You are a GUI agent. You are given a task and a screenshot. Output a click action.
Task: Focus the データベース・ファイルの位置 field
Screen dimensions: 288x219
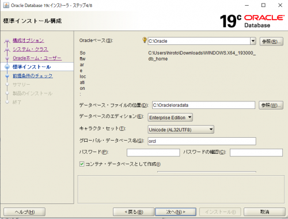(203, 105)
